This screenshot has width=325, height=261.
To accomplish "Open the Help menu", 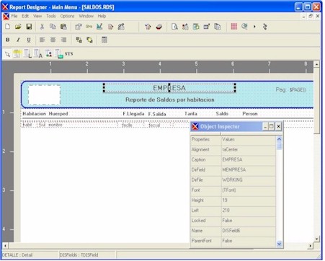I will [x=102, y=16].
